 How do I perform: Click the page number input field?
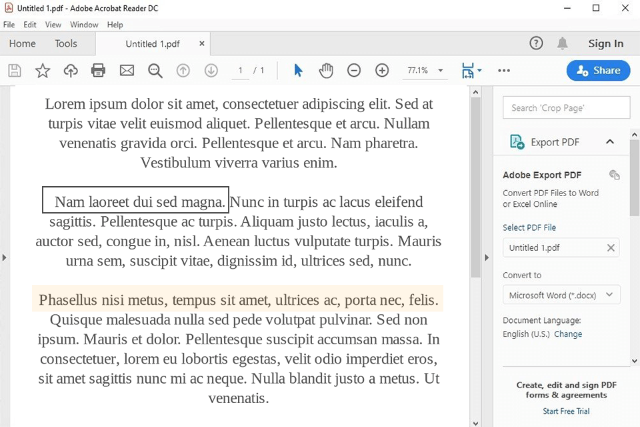pos(240,70)
